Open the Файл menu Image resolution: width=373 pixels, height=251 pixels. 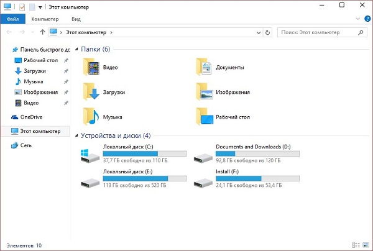[12, 19]
